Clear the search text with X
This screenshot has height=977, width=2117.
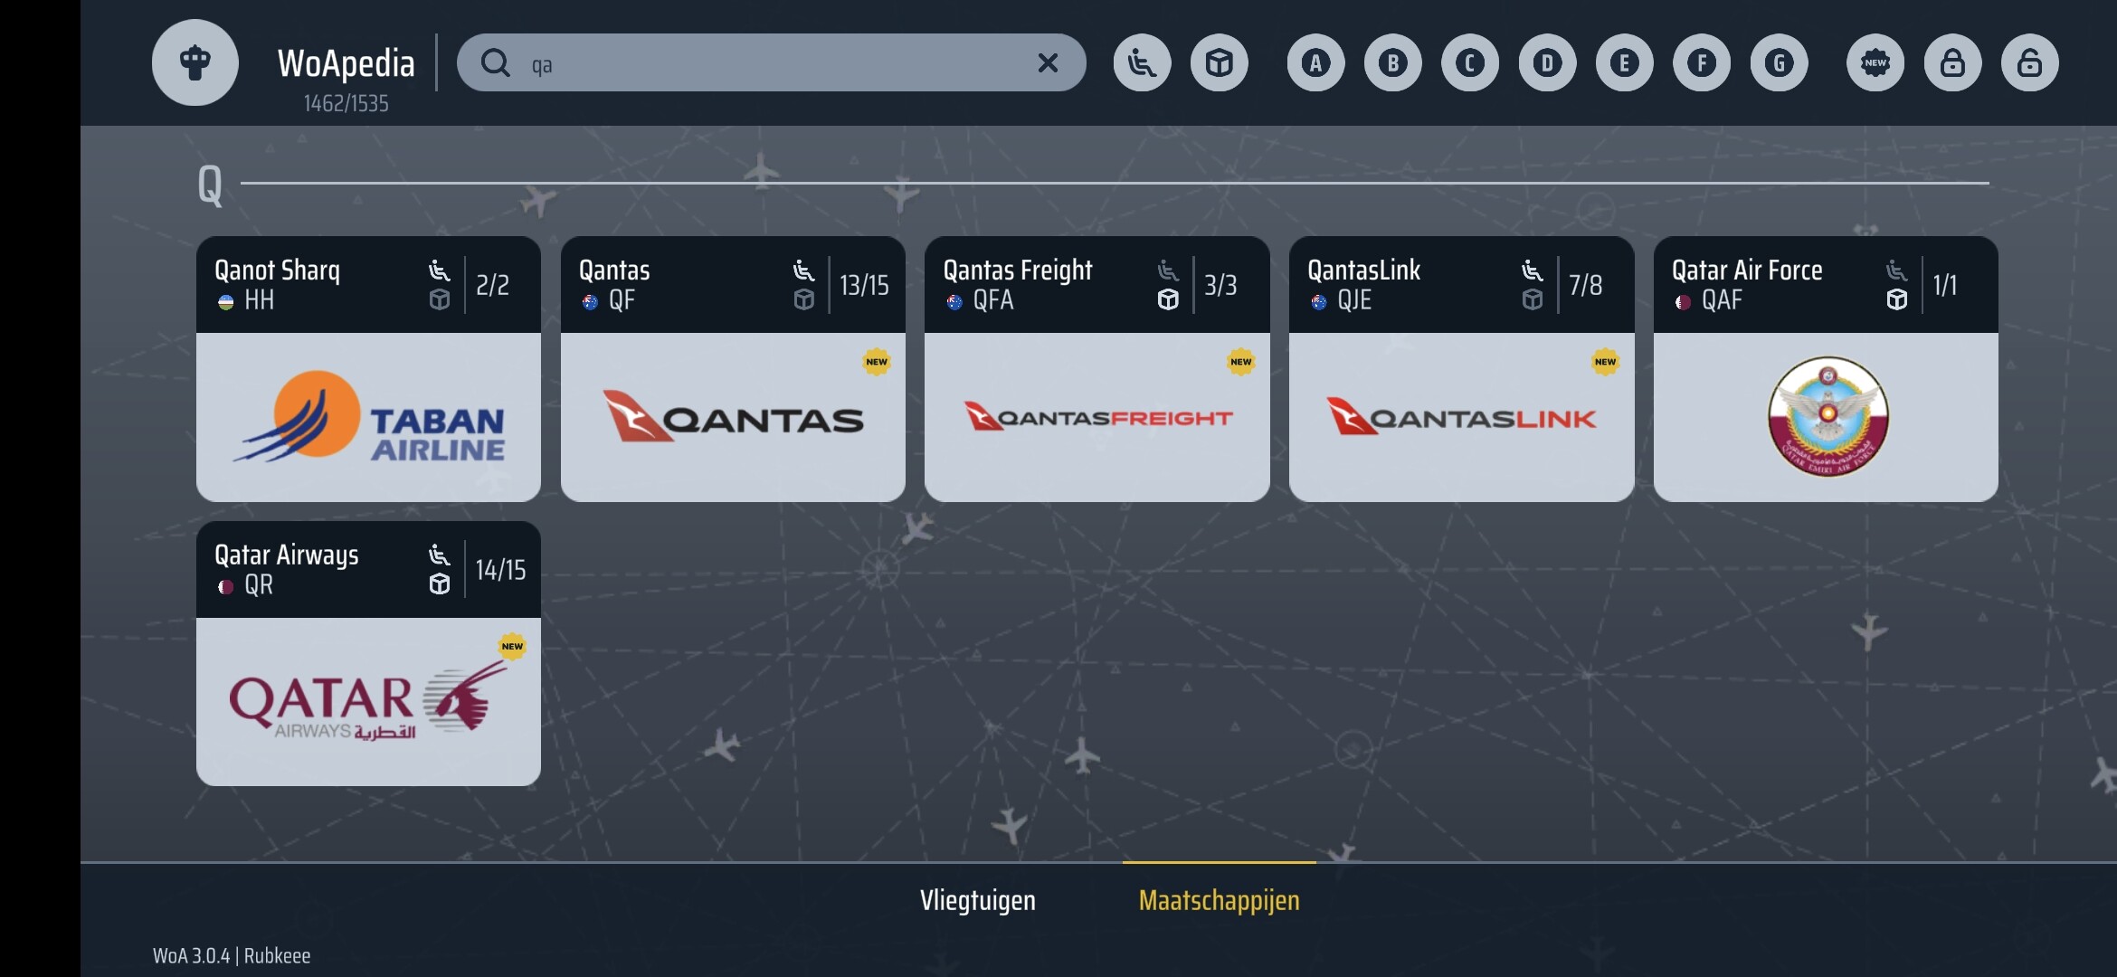click(x=1048, y=63)
